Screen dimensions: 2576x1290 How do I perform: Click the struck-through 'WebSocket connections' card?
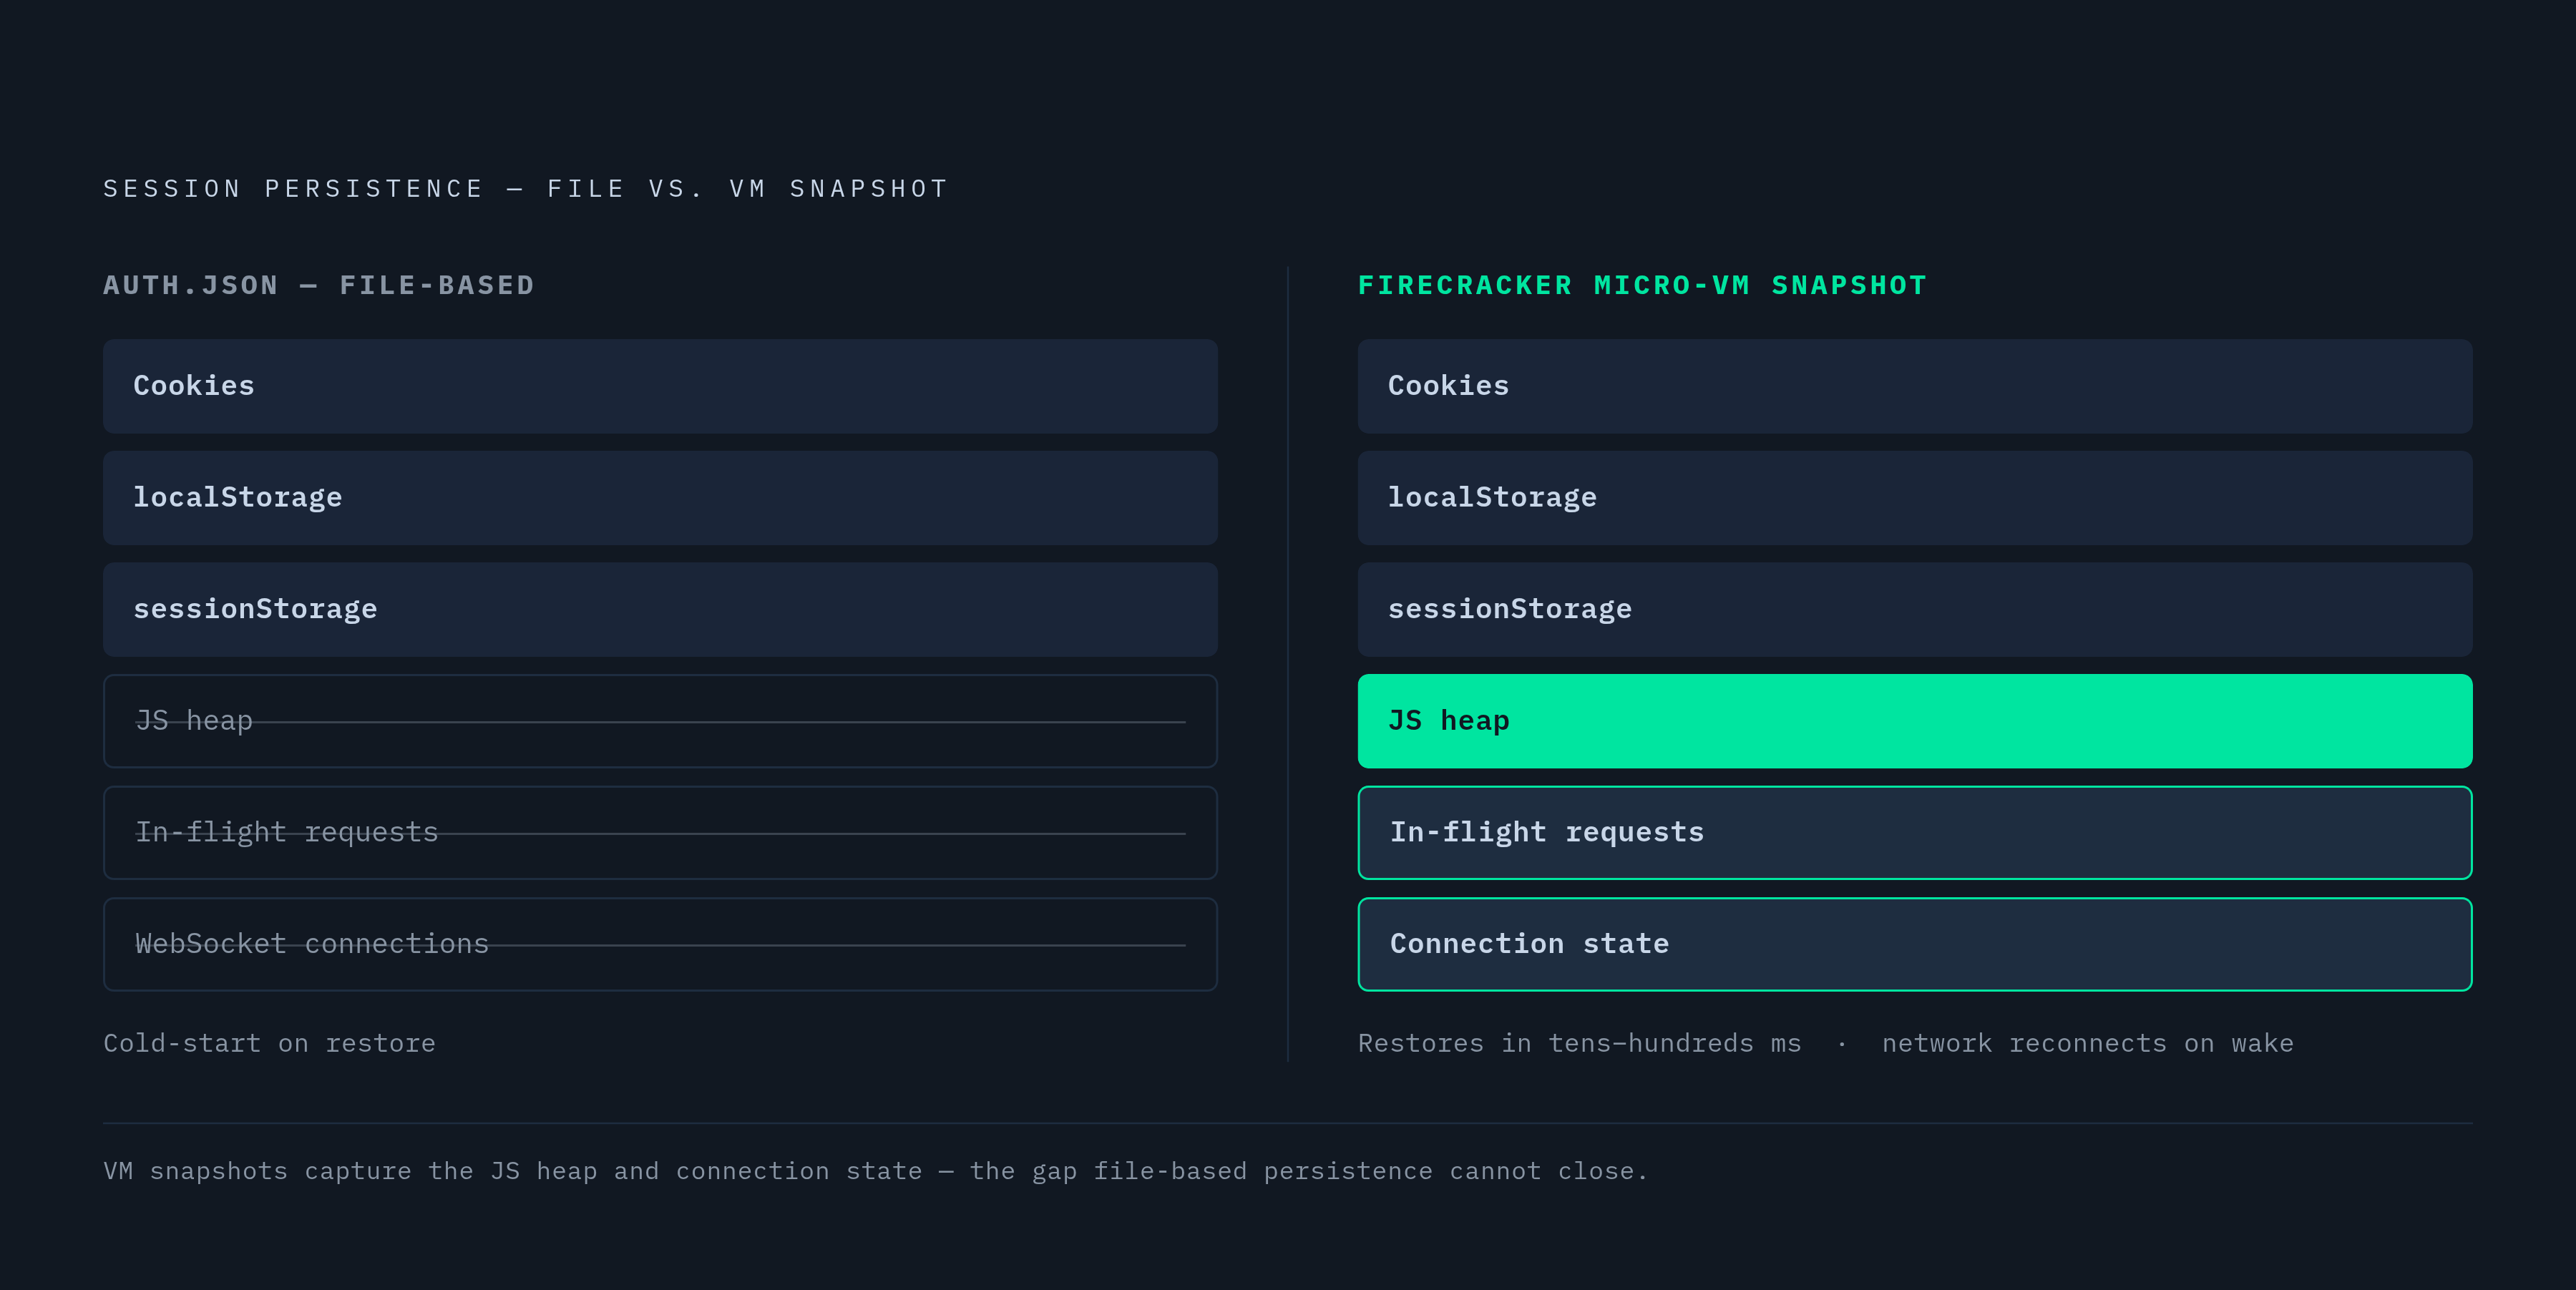(660, 944)
